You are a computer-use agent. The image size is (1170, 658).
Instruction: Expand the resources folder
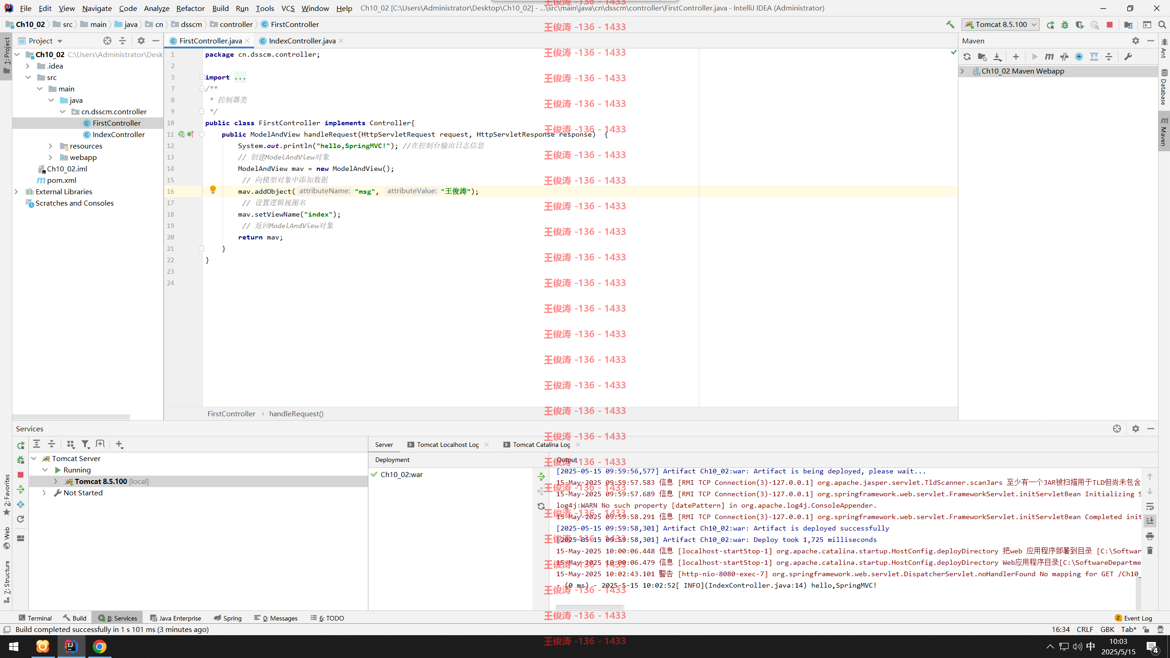pos(51,146)
